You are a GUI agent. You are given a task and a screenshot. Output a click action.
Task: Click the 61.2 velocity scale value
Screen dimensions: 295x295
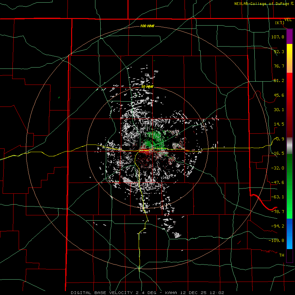(279, 81)
